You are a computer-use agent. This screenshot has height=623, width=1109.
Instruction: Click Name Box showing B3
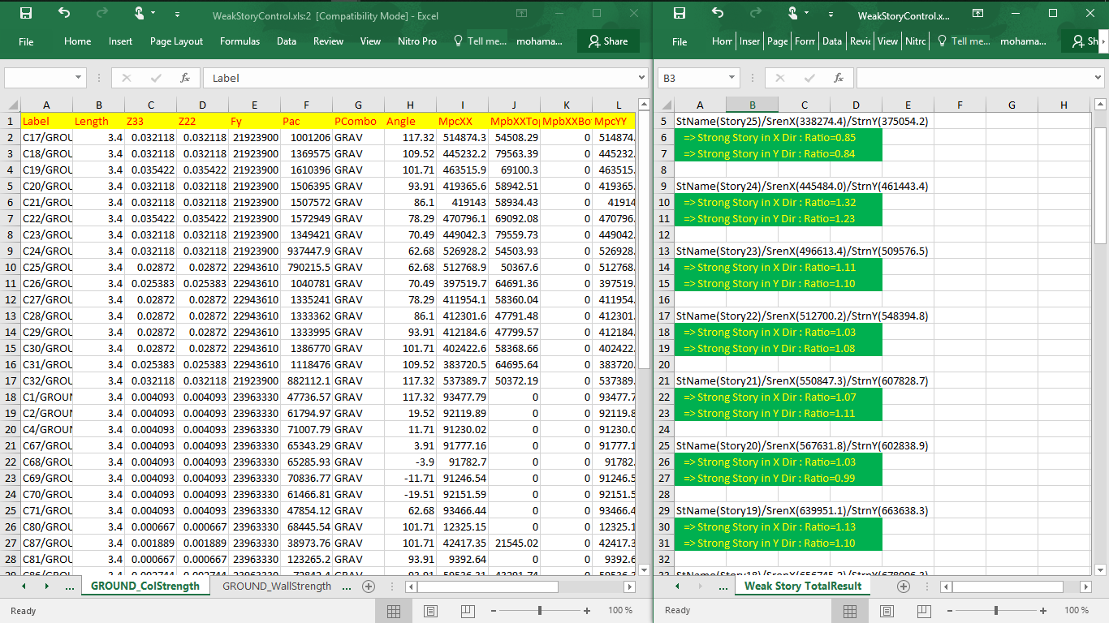tap(690, 78)
